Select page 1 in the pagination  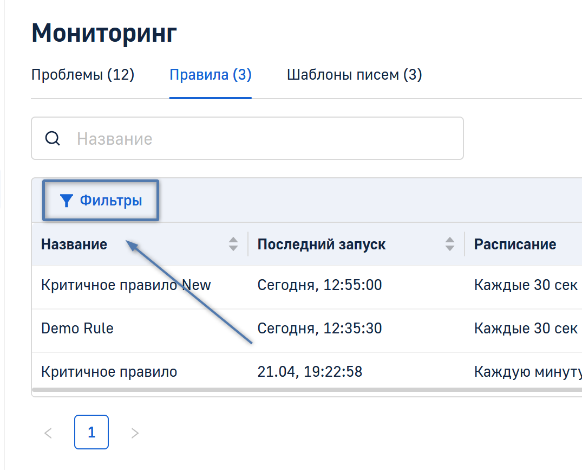pyautogui.click(x=91, y=433)
